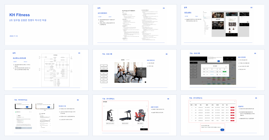
Task: Select the black highlighted program category button
Action: click(104, 71)
